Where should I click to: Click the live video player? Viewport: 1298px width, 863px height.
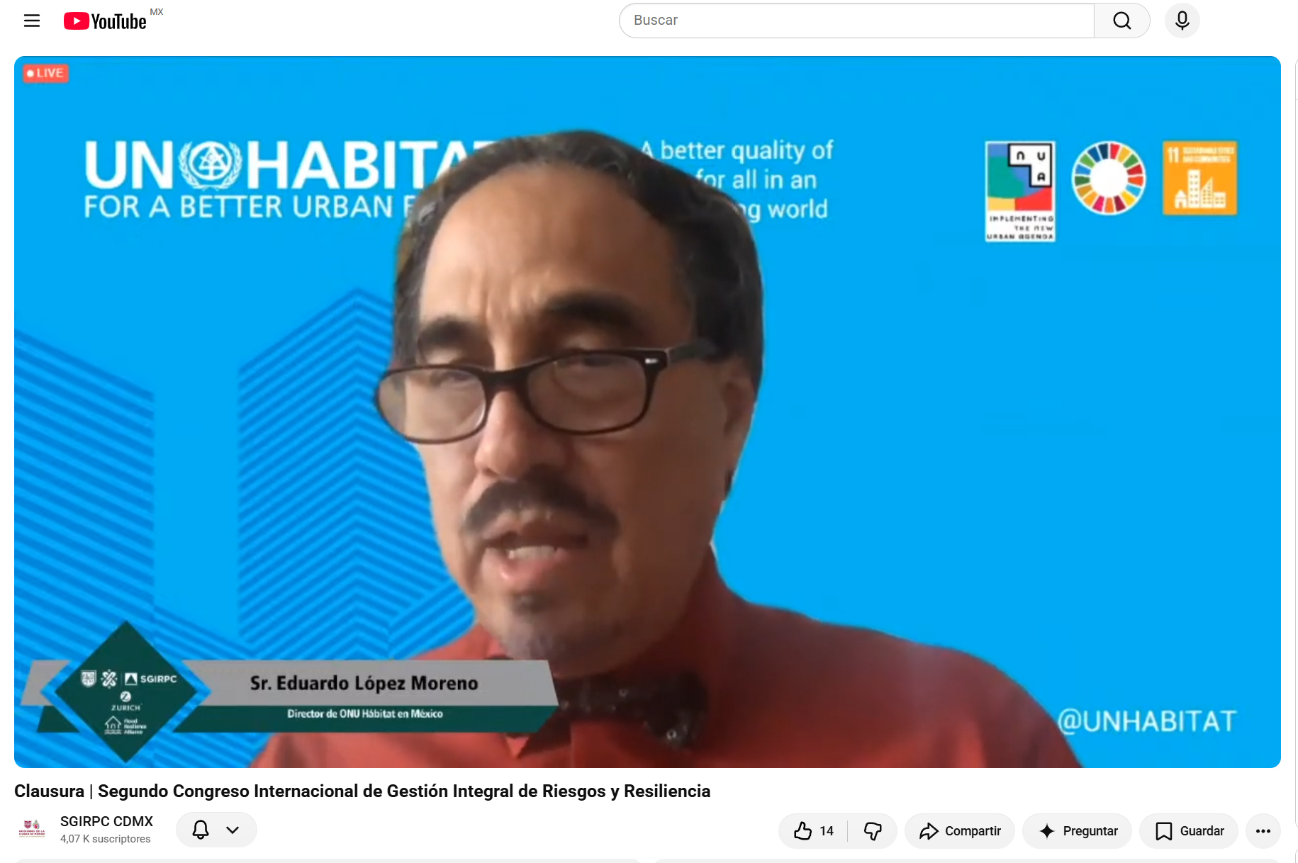coord(647,412)
